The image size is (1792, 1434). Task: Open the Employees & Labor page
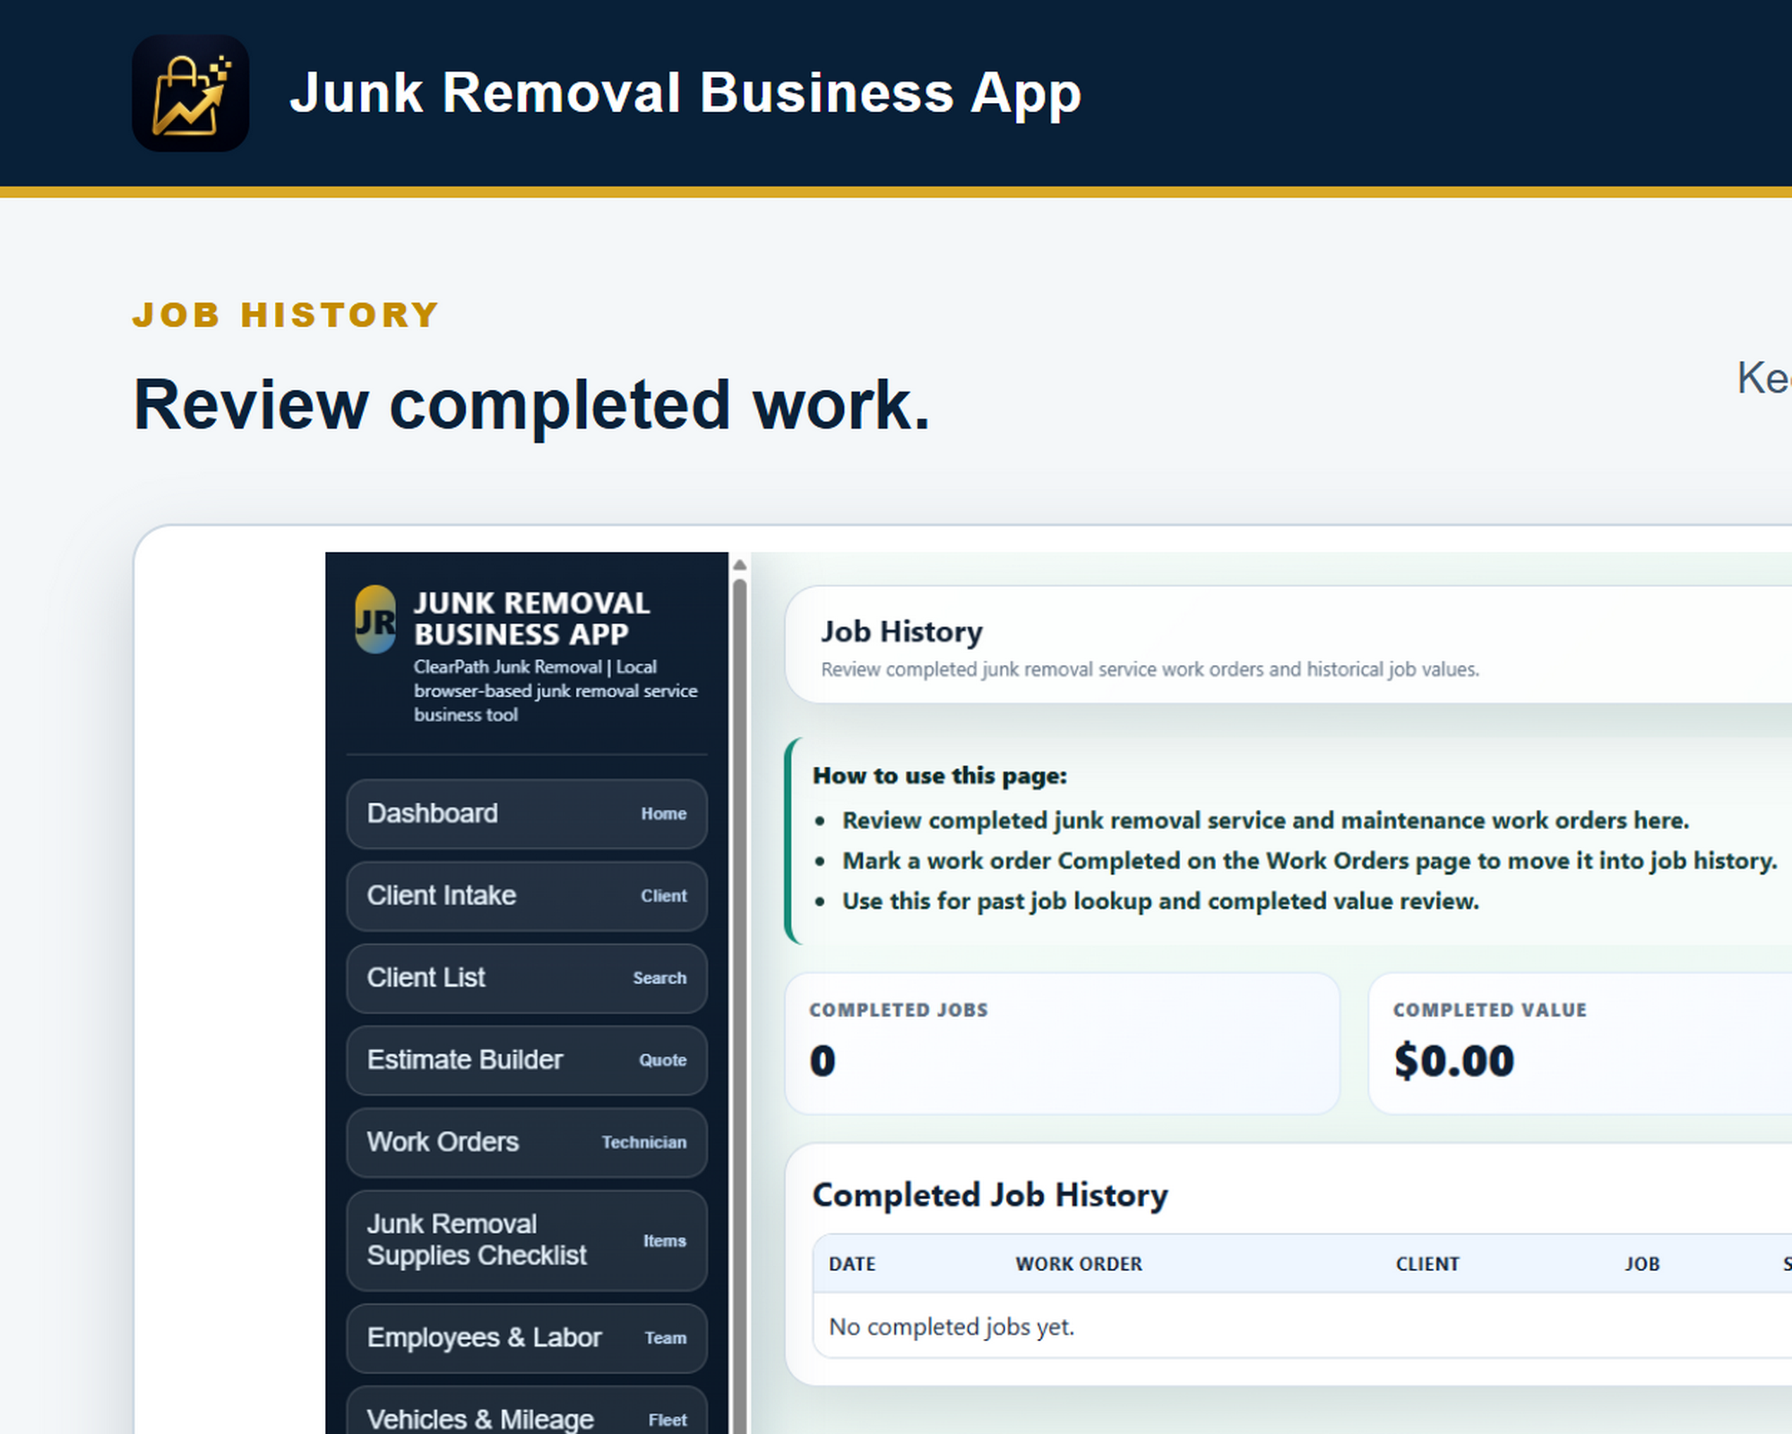527,1338
